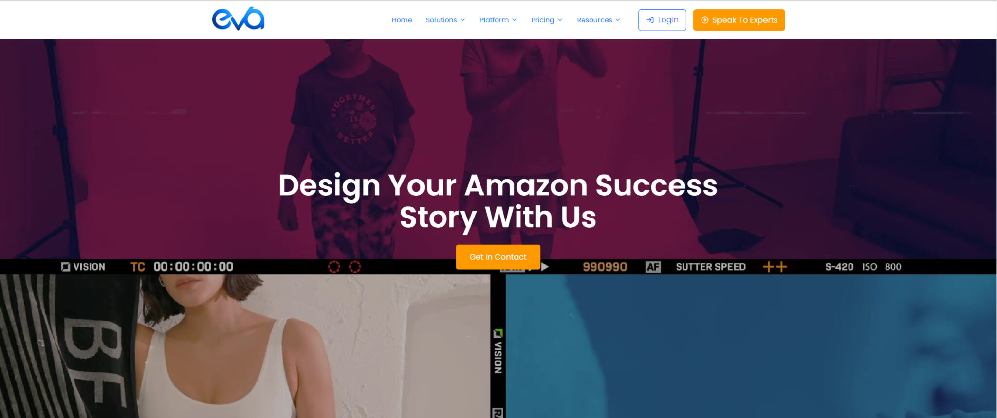Click the Login button
Viewport: 997px width, 418px height.
[662, 20]
